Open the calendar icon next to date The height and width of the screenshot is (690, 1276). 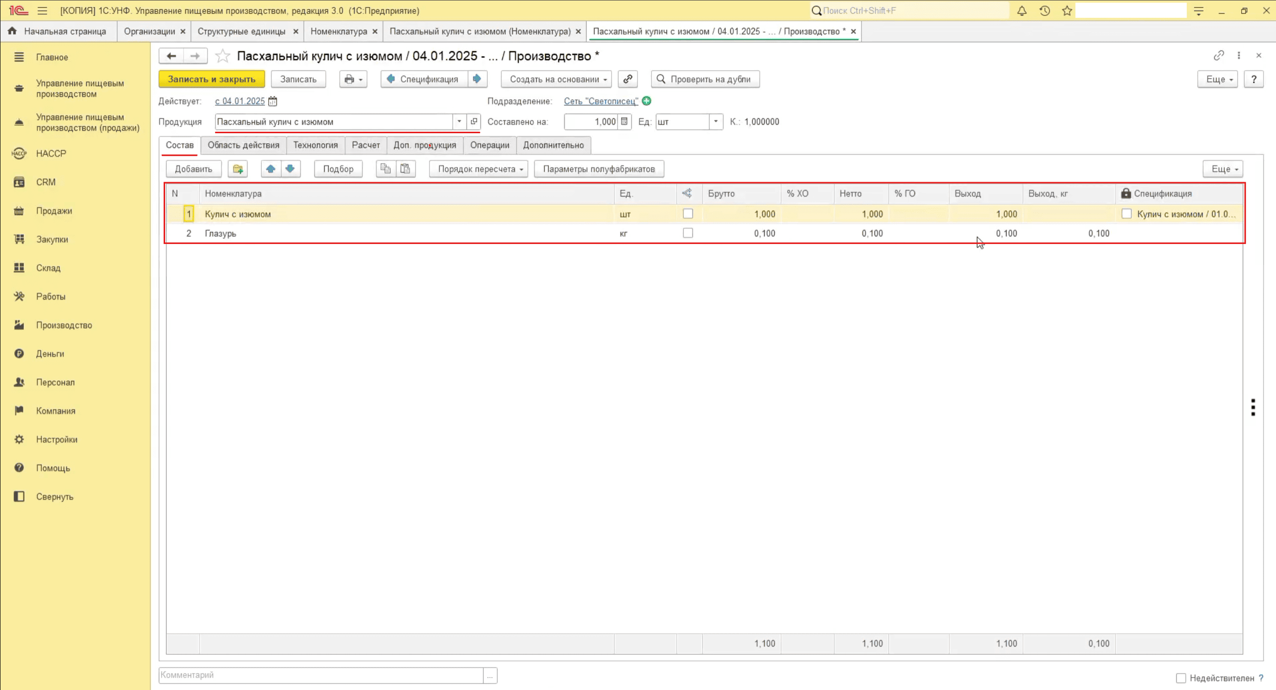pyautogui.click(x=272, y=101)
